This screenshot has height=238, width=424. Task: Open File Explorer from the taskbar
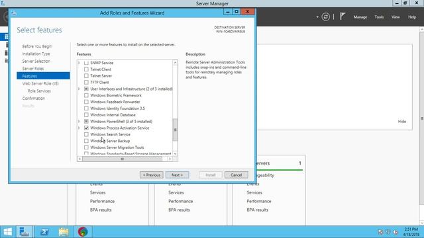pyautogui.click(x=64, y=232)
